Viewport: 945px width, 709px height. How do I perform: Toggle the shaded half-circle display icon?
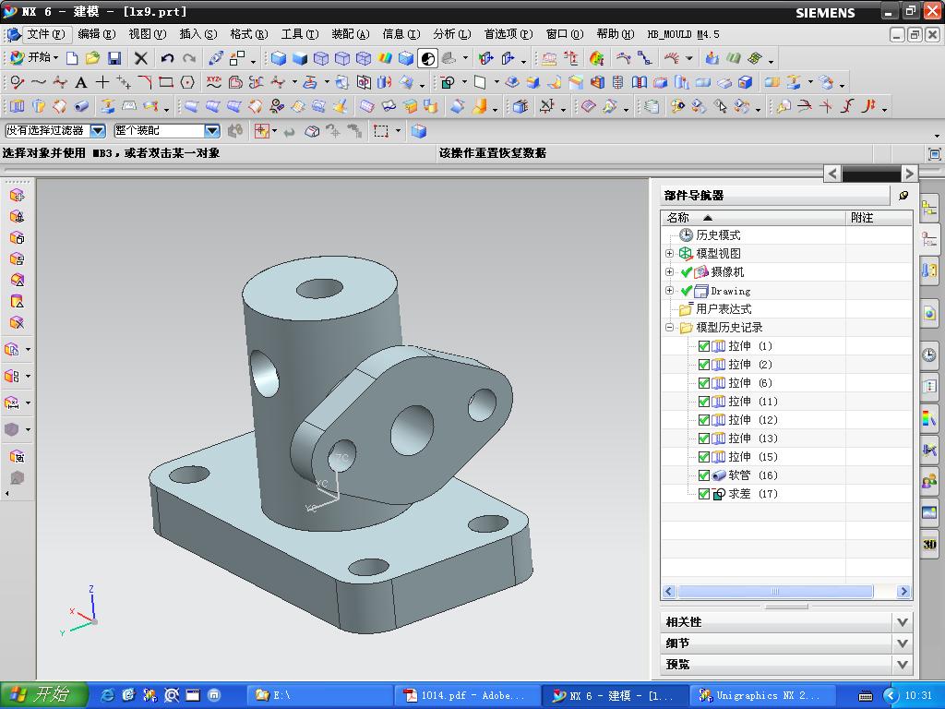point(427,58)
